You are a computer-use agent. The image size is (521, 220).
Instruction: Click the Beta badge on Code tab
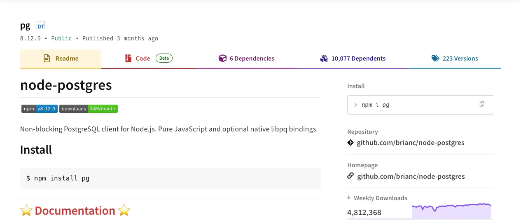tap(164, 58)
